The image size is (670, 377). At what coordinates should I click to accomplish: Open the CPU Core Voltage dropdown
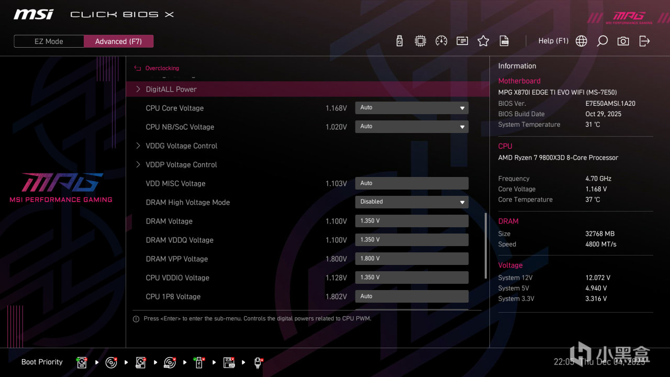(x=411, y=108)
